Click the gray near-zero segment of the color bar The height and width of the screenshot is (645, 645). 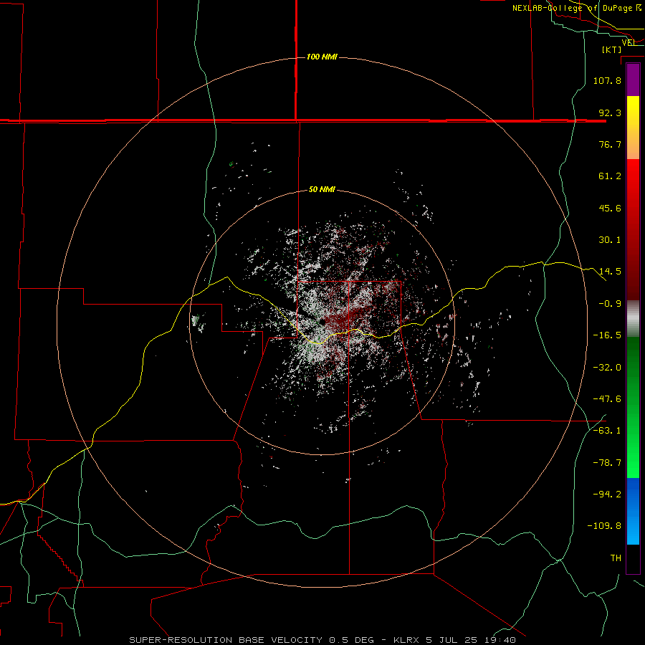(x=633, y=318)
